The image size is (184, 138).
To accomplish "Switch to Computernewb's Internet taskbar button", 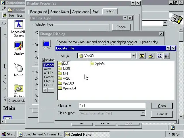I will 40,134.
